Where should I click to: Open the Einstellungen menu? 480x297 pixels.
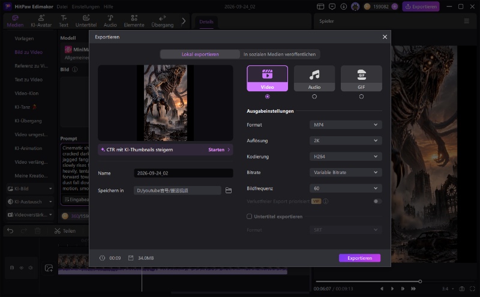coord(86,7)
